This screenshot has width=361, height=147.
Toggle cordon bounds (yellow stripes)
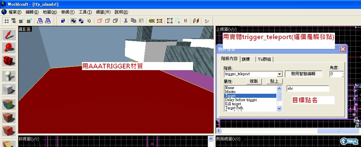coord(152,21)
